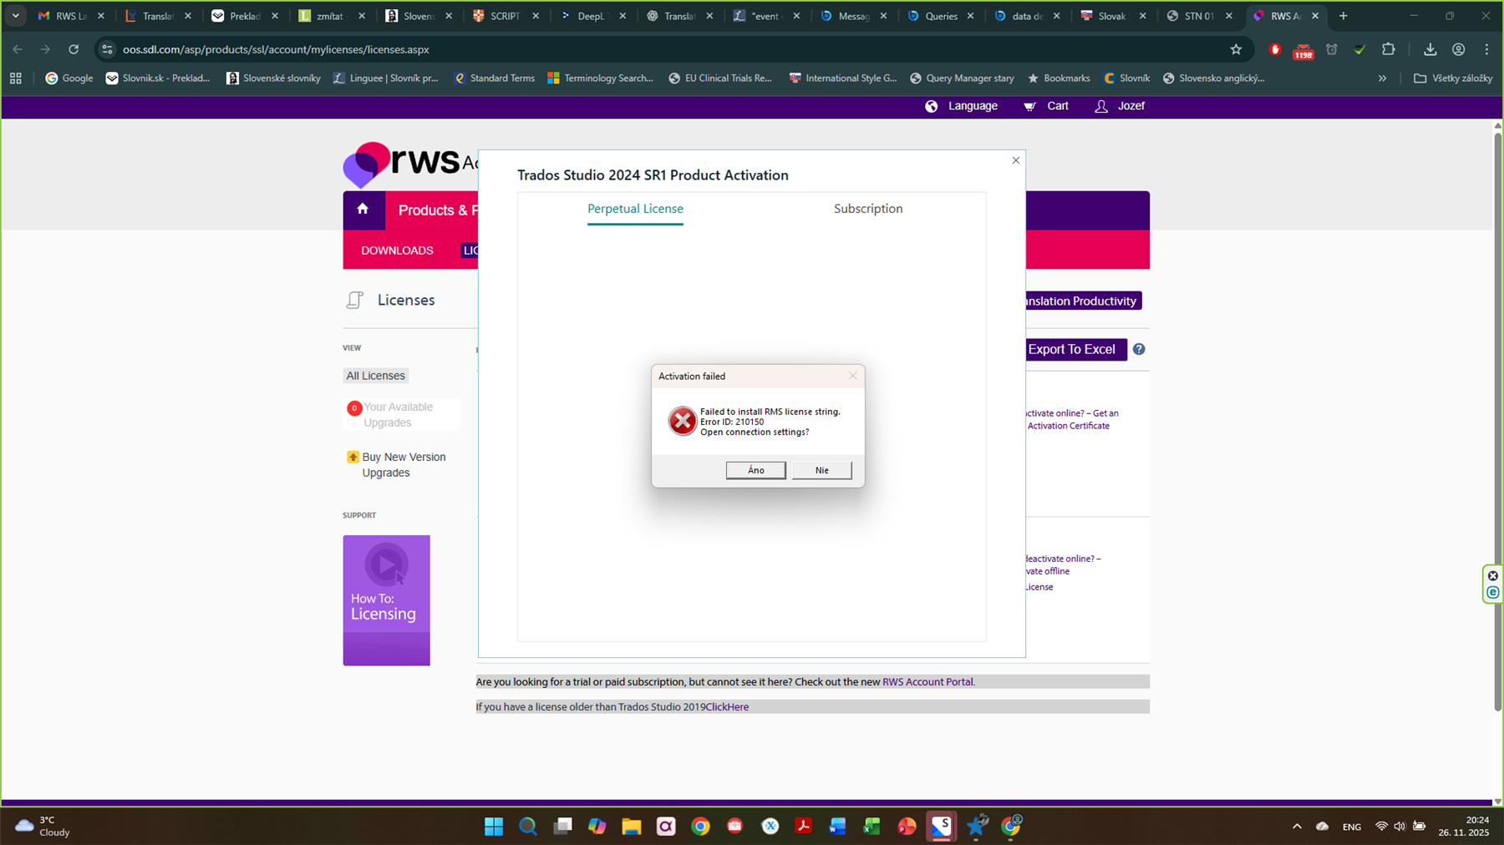Viewport: 1504px width, 845px height.
Task: Open the bookmarks bar overflow chevron
Action: coord(1382,78)
